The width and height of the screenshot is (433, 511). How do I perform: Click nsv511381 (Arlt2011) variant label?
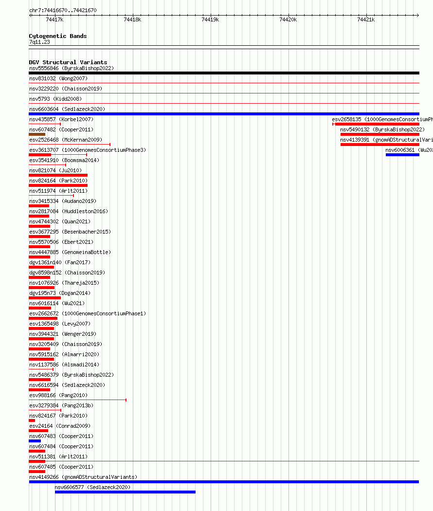pyautogui.click(x=58, y=456)
